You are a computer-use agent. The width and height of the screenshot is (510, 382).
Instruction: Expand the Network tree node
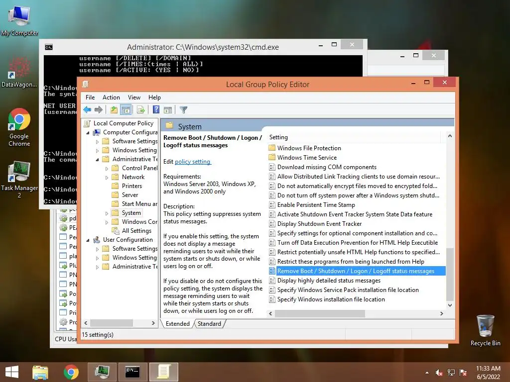107,178
